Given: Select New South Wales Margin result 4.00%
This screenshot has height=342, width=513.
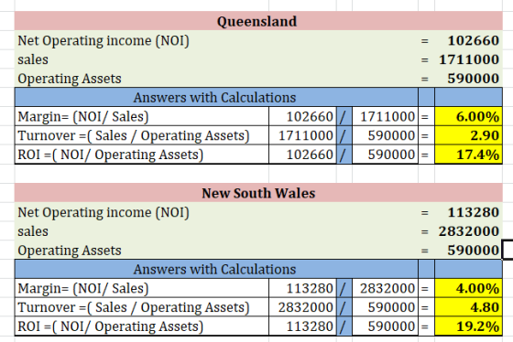Looking at the screenshot, I should pyautogui.click(x=468, y=288).
